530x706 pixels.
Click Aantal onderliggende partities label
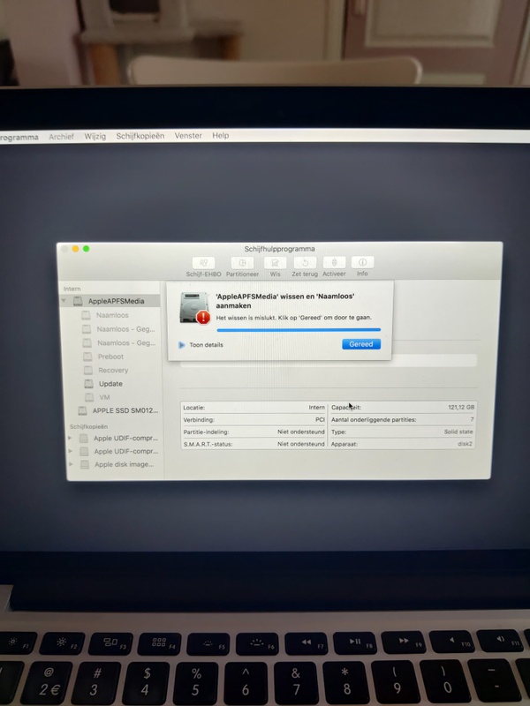click(x=374, y=420)
